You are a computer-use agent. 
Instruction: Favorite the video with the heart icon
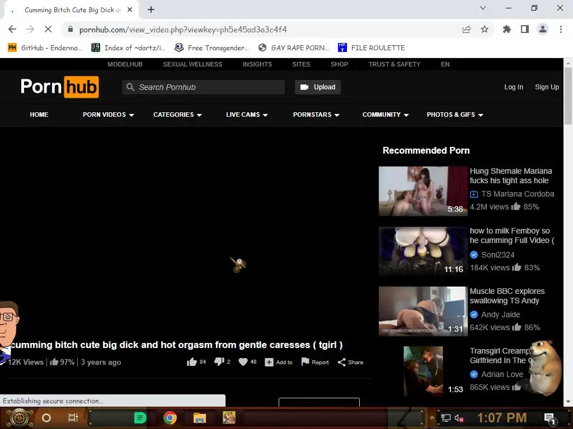pos(243,362)
